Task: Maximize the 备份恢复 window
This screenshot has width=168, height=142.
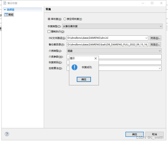Action: [152, 3]
